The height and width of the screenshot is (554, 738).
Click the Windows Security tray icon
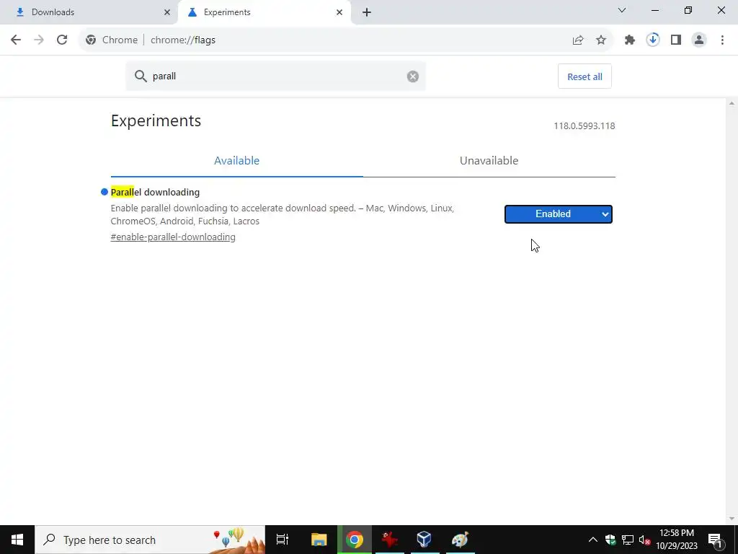(610, 540)
